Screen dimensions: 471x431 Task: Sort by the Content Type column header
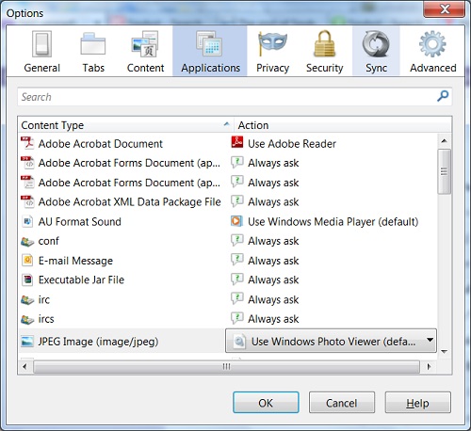point(125,125)
